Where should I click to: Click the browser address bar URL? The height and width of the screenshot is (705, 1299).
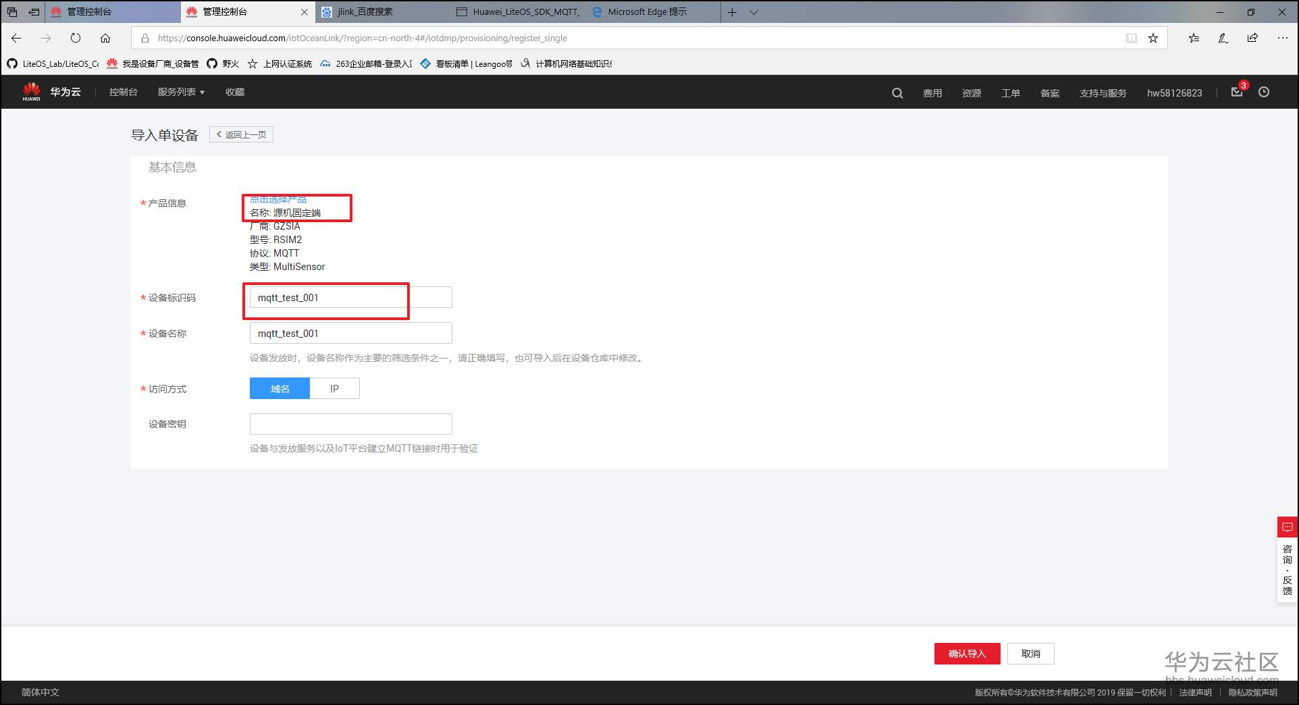pyautogui.click(x=362, y=38)
